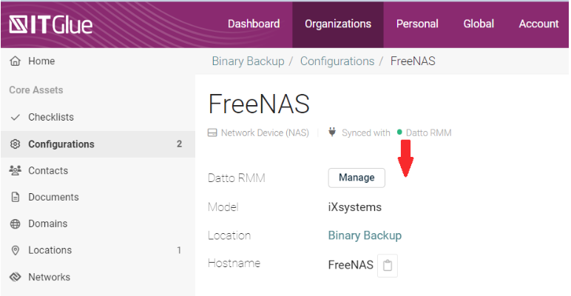Click the Domains globe icon
This screenshot has width=571, height=296.
15,223
